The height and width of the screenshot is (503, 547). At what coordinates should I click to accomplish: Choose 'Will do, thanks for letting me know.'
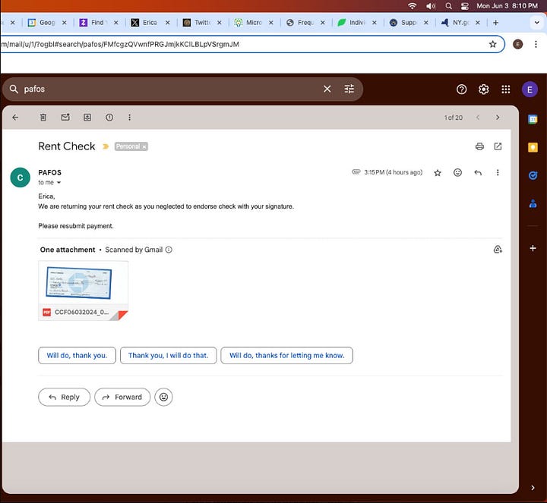(x=286, y=355)
